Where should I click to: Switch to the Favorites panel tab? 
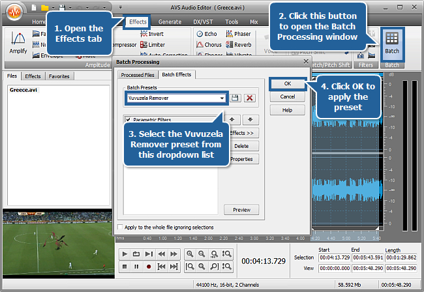(x=59, y=76)
